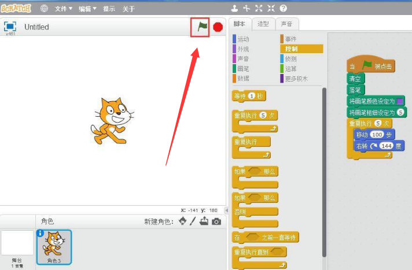
Task: Click the 在 之前一直等待 palette block
Action: 266,238
